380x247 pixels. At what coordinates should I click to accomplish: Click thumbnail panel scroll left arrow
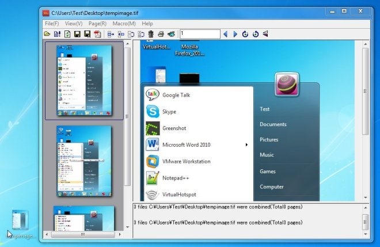47,234
